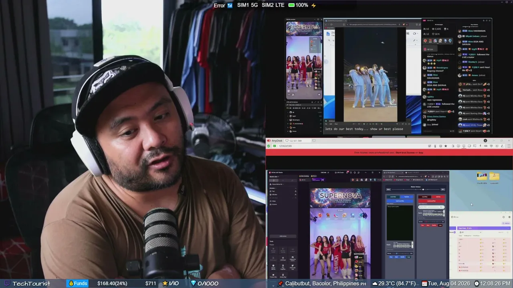513x288 pixels.
Task: Open the Interactive Games tool
Action: click(x=293, y=258)
